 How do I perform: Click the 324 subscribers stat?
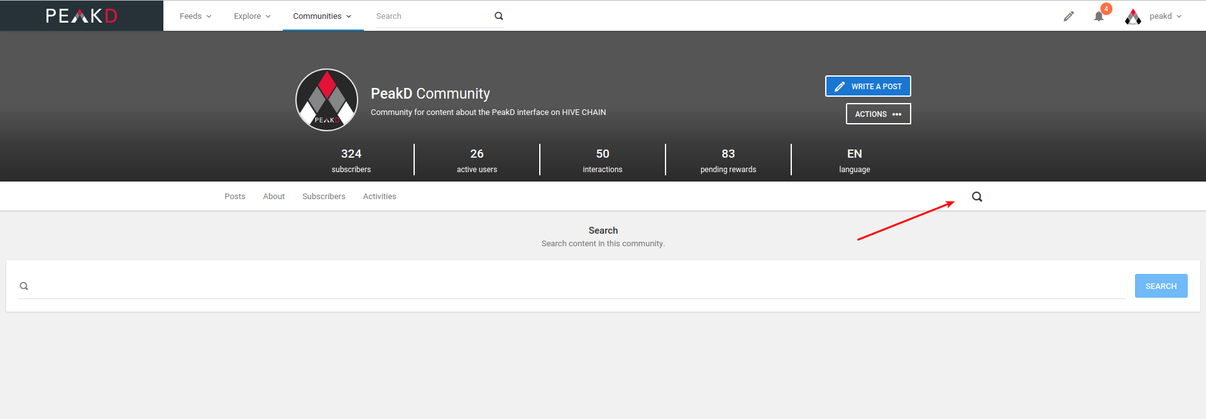pyautogui.click(x=351, y=160)
